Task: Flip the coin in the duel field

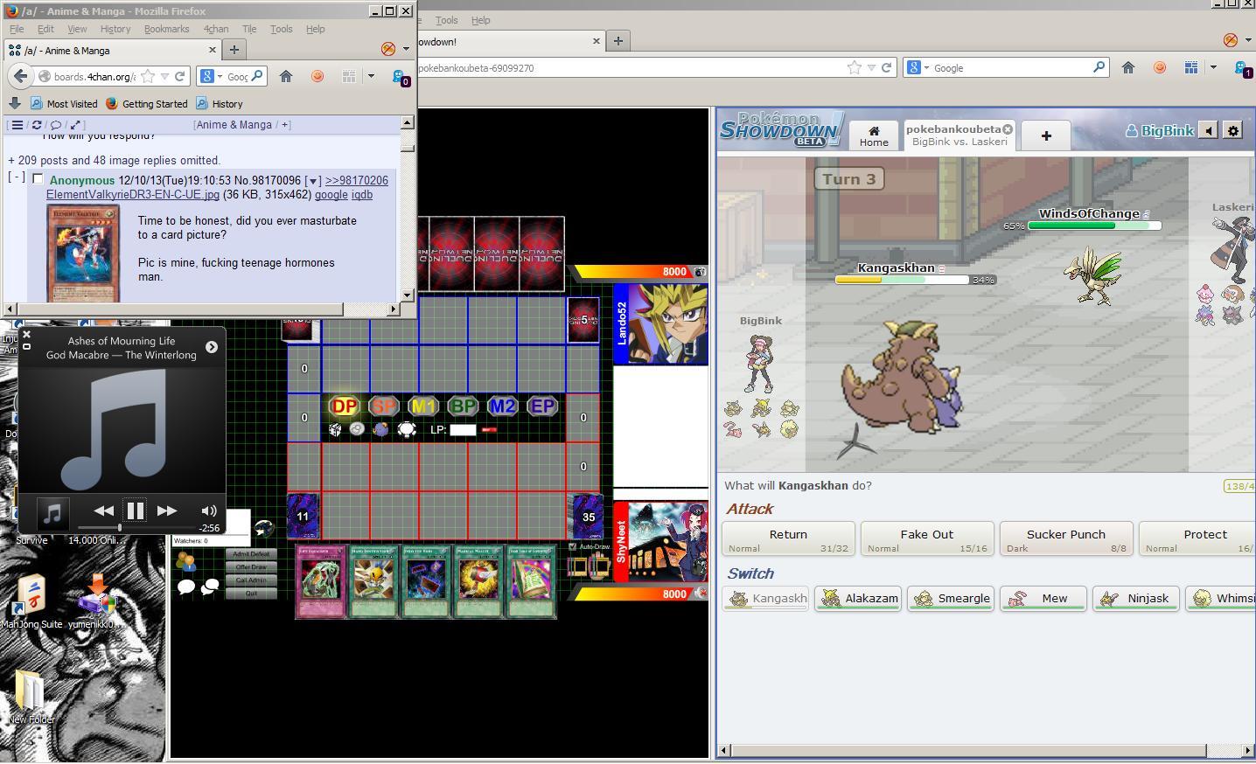Action: click(357, 429)
